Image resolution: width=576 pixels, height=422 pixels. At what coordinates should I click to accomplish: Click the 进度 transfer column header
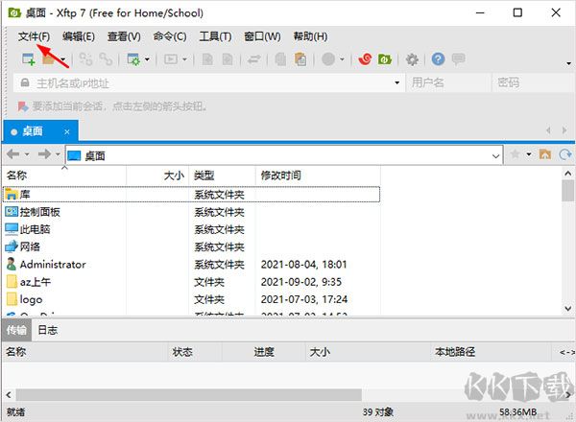pos(264,352)
